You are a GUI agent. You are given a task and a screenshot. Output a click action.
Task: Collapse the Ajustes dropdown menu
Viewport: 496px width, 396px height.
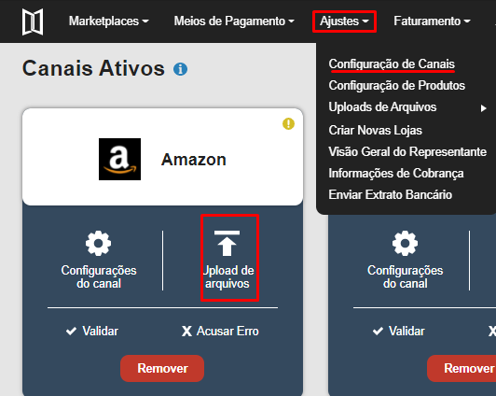[344, 21]
